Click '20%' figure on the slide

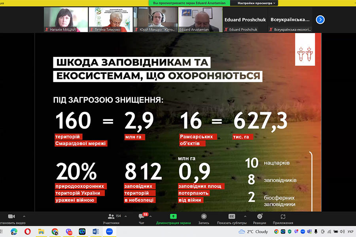pyautogui.click(x=76, y=171)
